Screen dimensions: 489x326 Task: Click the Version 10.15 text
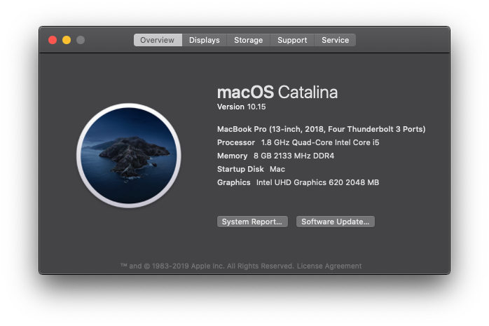(242, 107)
